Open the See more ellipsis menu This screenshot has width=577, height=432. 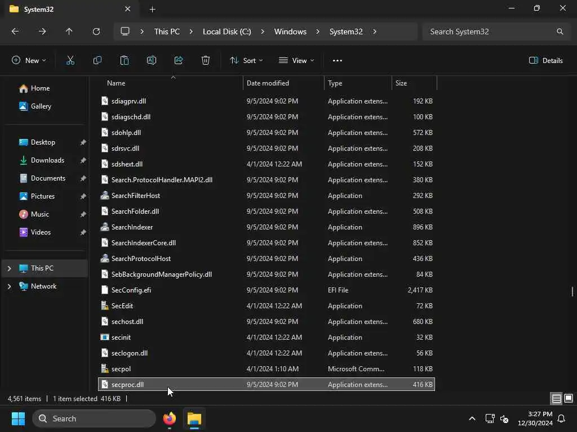point(337,61)
